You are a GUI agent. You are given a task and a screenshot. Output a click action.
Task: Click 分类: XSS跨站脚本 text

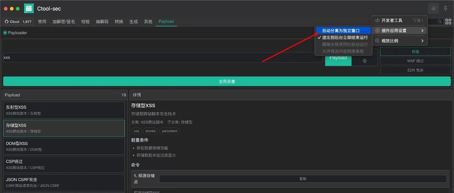[147, 122]
